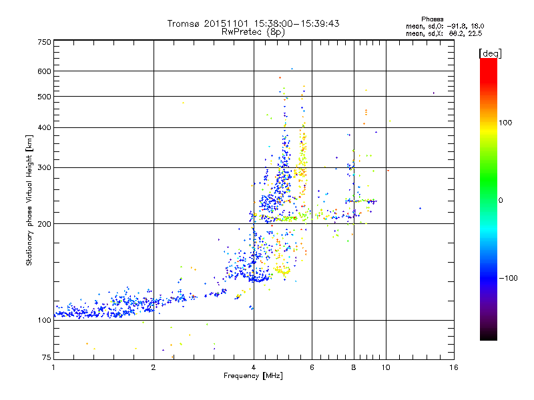Click the colorbar tick label '0'
Viewport: 534px width, 400px height.
(501, 201)
